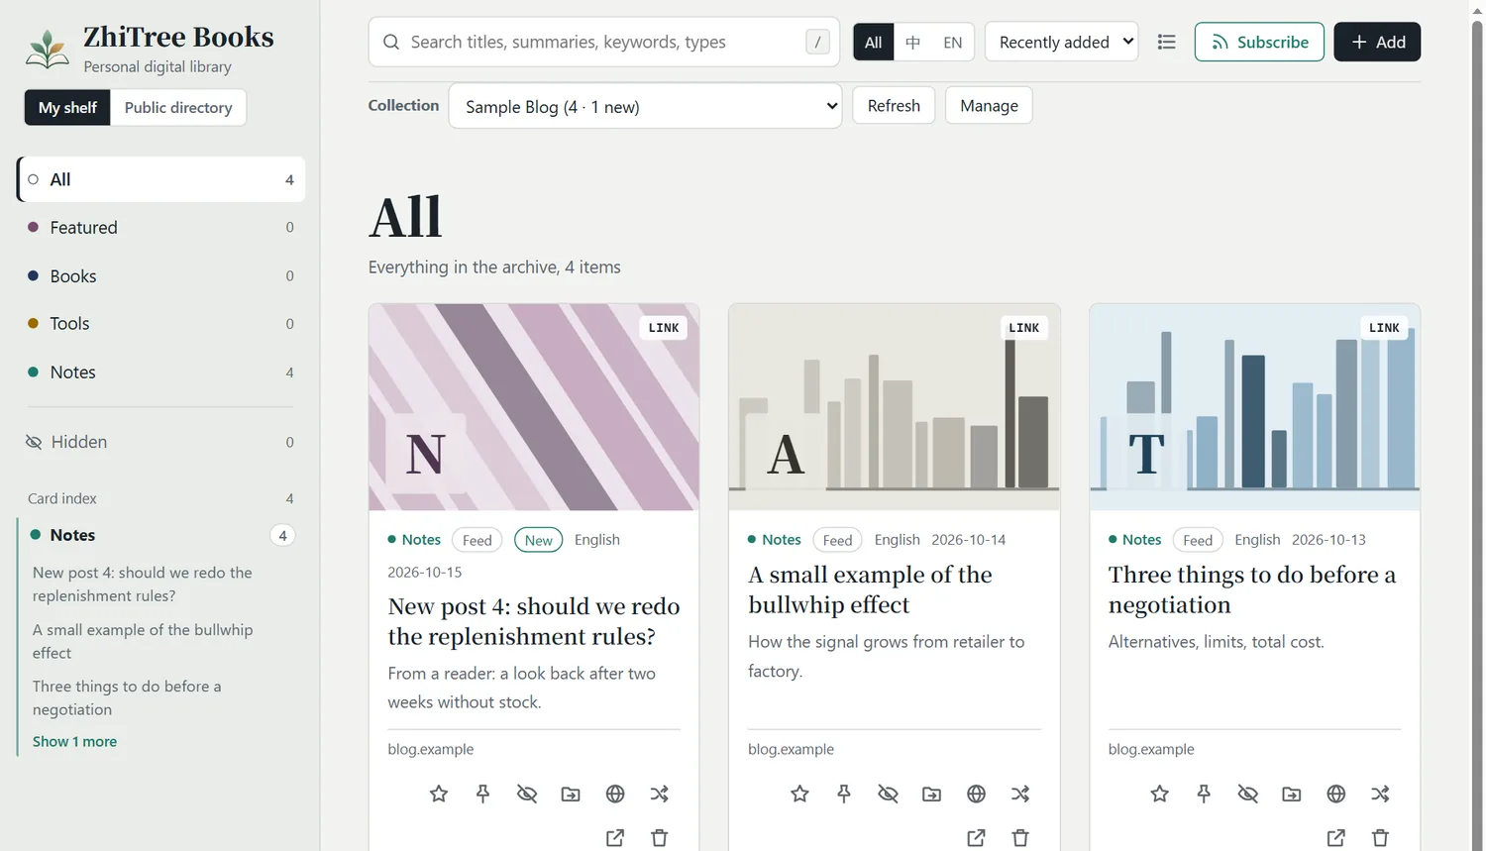Open the Tools category in sidebar
Screen dimensions: 1486x851
pyautogui.click(x=160, y=323)
